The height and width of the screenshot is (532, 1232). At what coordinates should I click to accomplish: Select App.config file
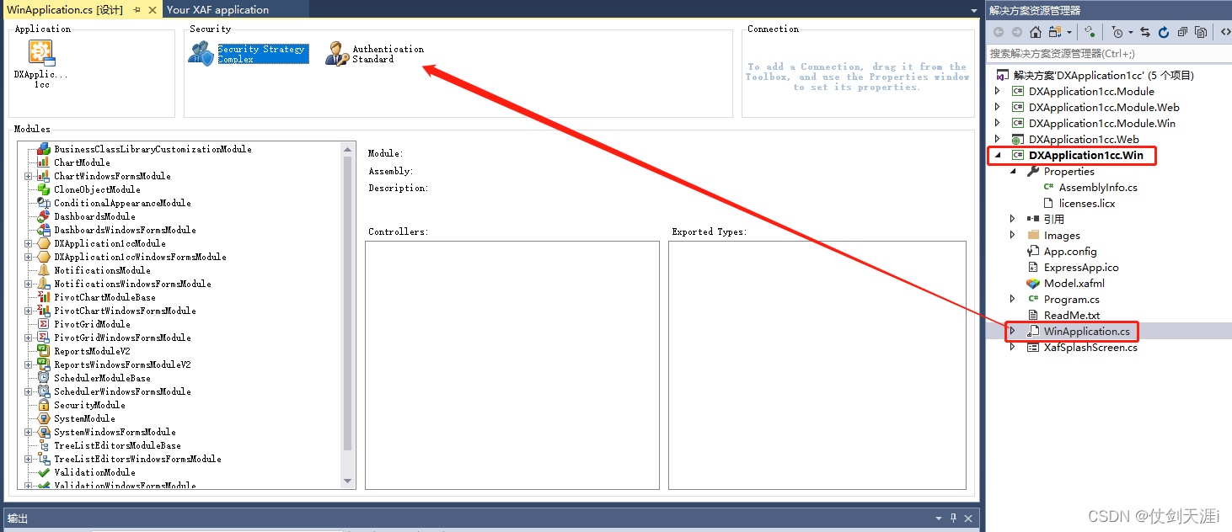tap(1070, 251)
